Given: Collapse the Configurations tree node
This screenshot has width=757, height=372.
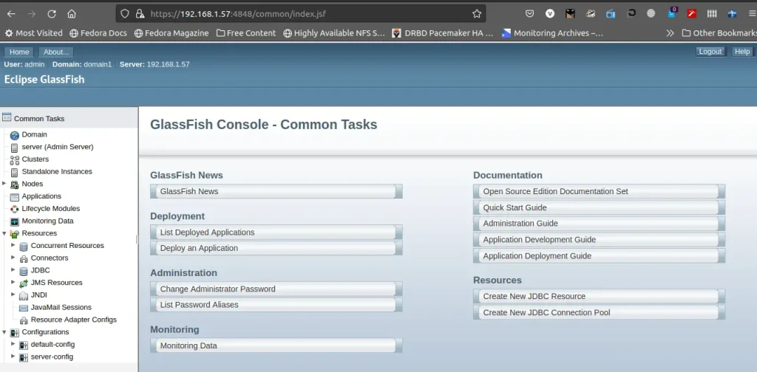Looking at the screenshot, I should [4, 332].
